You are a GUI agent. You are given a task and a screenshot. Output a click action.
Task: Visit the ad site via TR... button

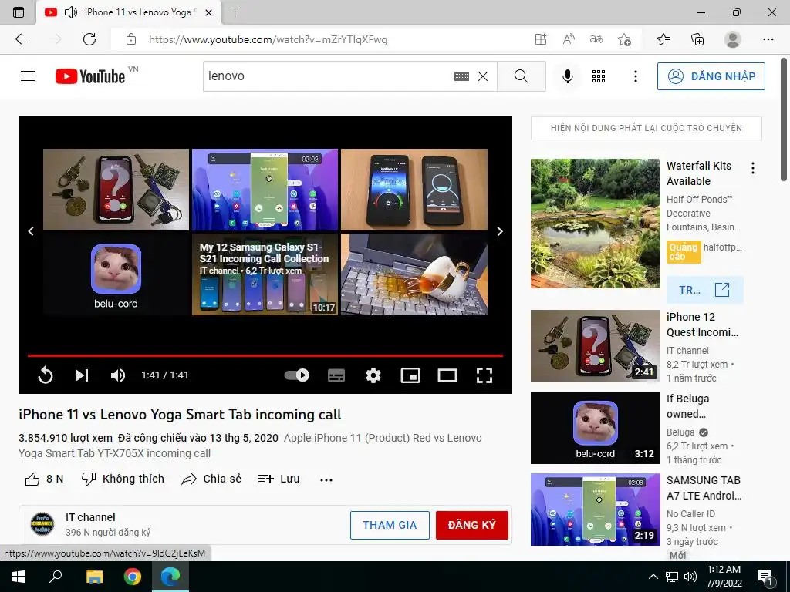pos(704,290)
